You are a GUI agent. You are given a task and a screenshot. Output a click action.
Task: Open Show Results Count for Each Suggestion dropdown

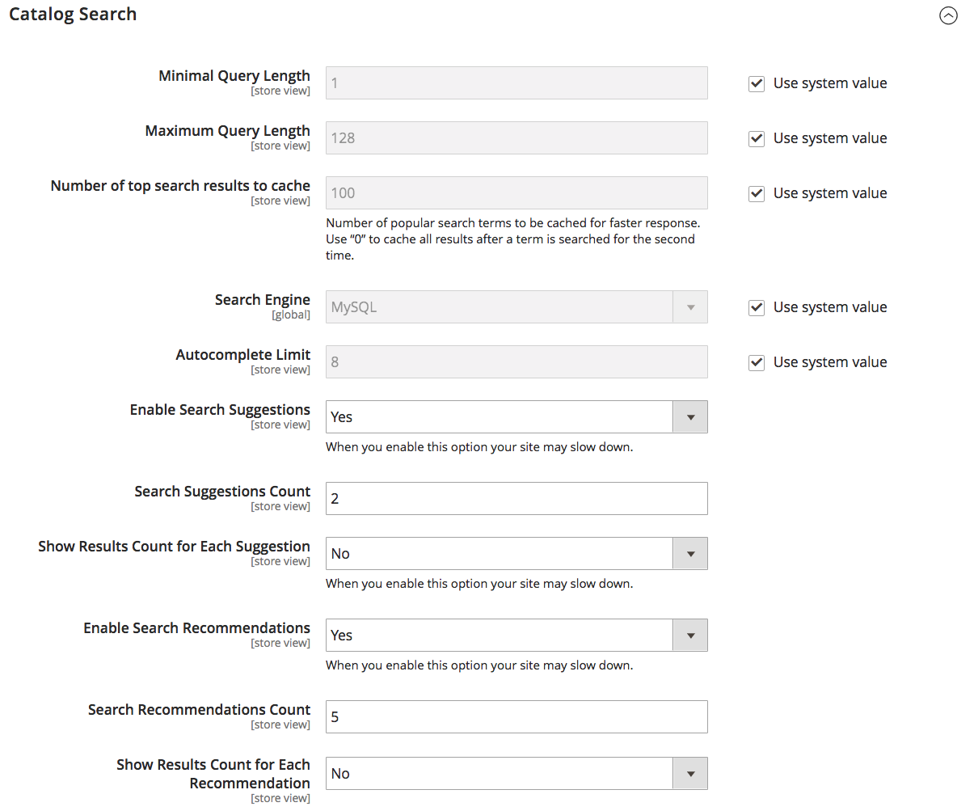click(x=689, y=553)
